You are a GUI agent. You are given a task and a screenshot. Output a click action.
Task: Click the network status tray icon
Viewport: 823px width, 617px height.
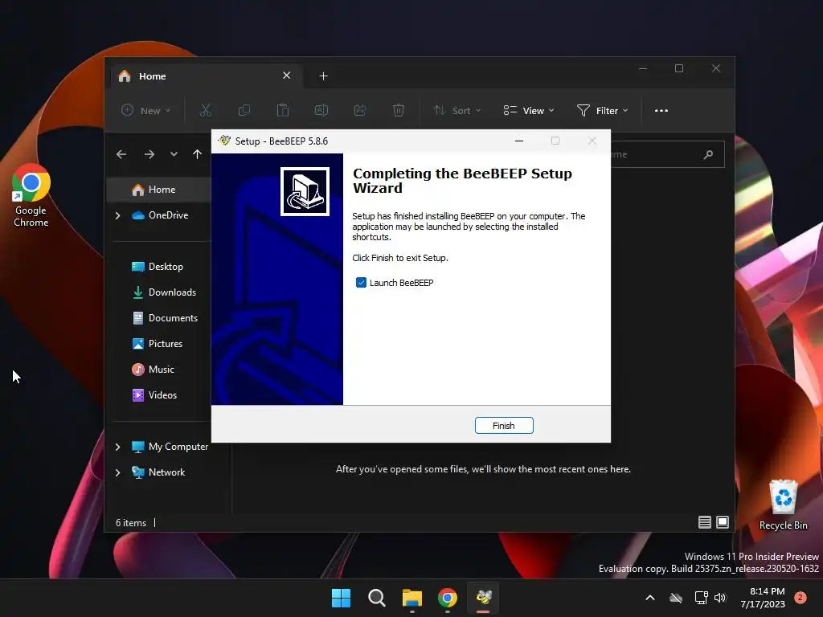(x=701, y=598)
